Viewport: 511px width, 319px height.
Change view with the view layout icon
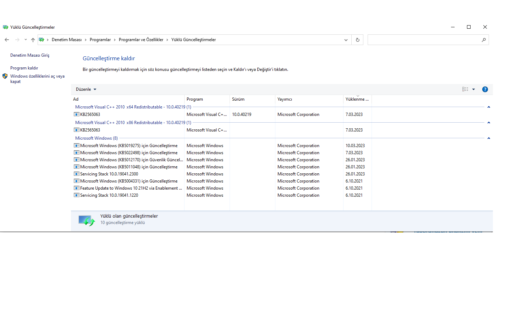point(465,89)
